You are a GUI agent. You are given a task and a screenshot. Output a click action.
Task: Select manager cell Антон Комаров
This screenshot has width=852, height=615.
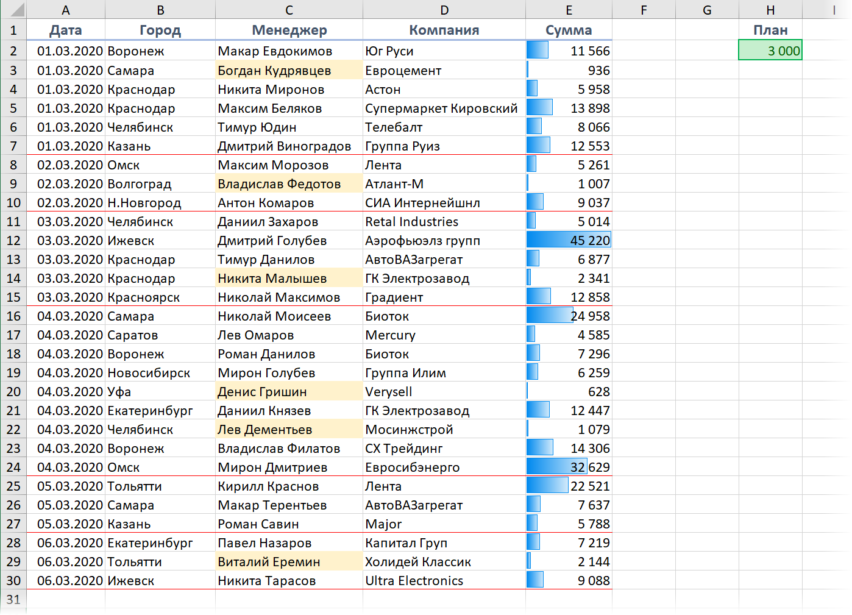click(x=289, y=202)
